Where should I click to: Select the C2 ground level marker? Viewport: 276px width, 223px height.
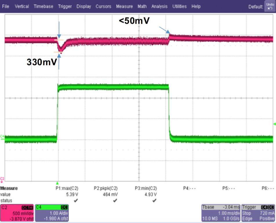point(2,180)
